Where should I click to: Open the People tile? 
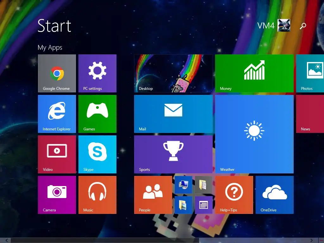[x=153, y=195]
